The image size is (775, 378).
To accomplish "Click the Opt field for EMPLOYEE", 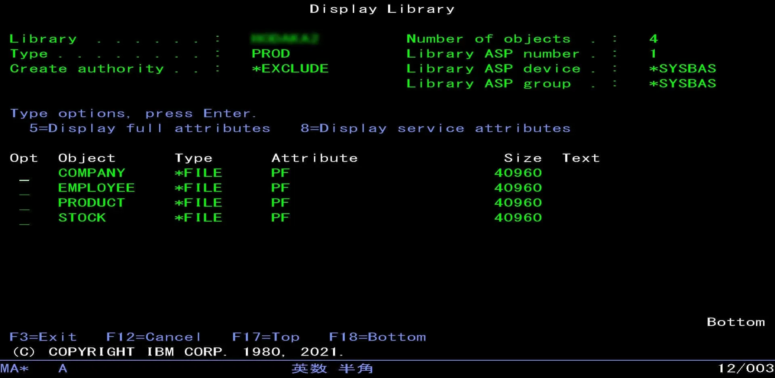I will coord(24,189).
